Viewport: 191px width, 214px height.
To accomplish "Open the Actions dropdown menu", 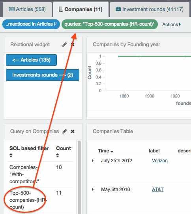I will pos(172,24).
